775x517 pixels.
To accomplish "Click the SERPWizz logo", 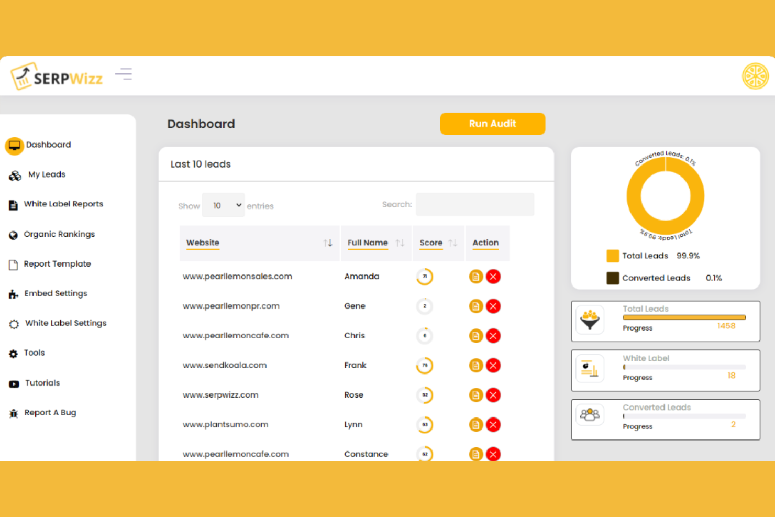I will (x=57, y=76).
